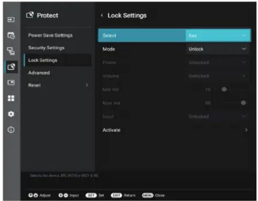Open the Select dropdown showing Key
Image resolution: width=258 pixels, height=201 pixels.
(218, 35)
